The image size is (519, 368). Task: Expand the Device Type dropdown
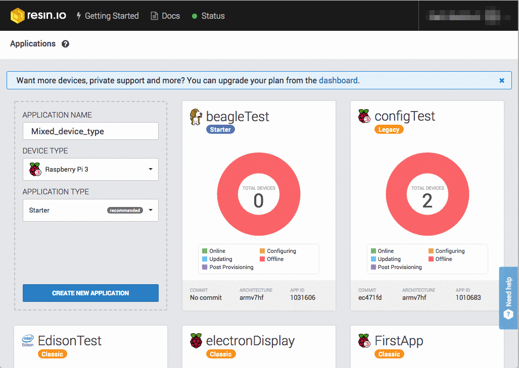90,170
